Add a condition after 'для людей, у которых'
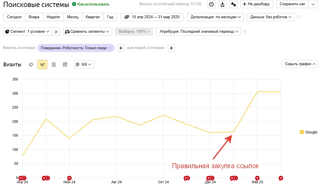Viewport: 323px width, 196px height. coord(171,48)
